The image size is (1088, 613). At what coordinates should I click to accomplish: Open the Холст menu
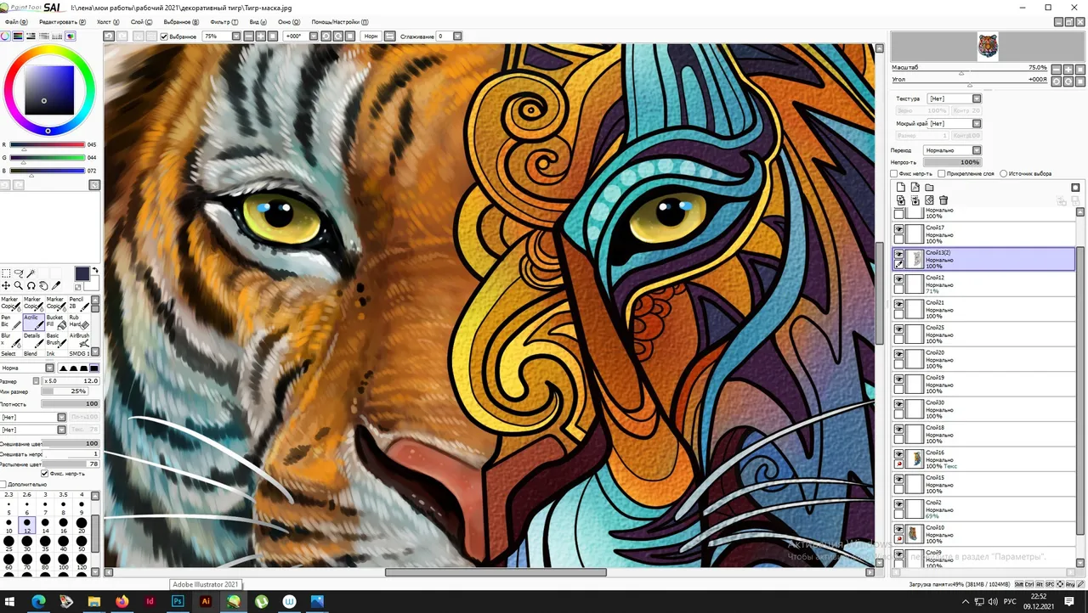[x=108, y=22]
